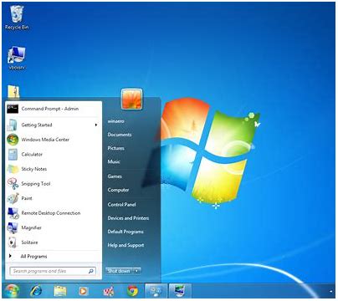Click the Shut down button

119,271
